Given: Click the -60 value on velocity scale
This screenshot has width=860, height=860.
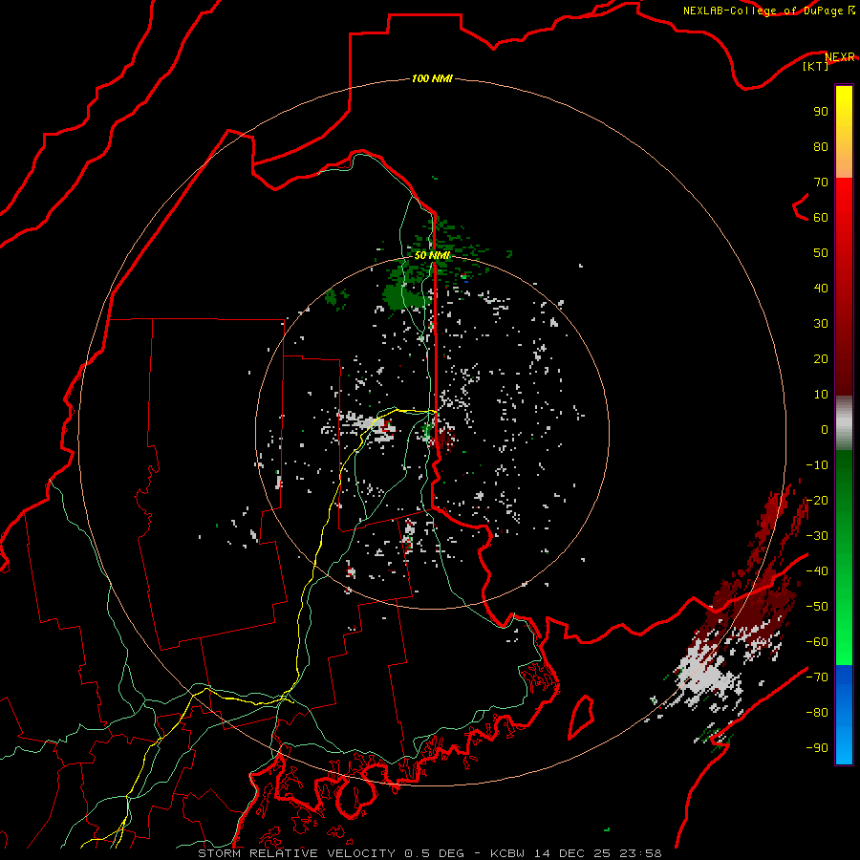Looking at the screenshot, I should click(x=817, y=642).
